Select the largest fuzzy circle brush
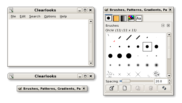182x103 pixels. (x=156, y=65)
